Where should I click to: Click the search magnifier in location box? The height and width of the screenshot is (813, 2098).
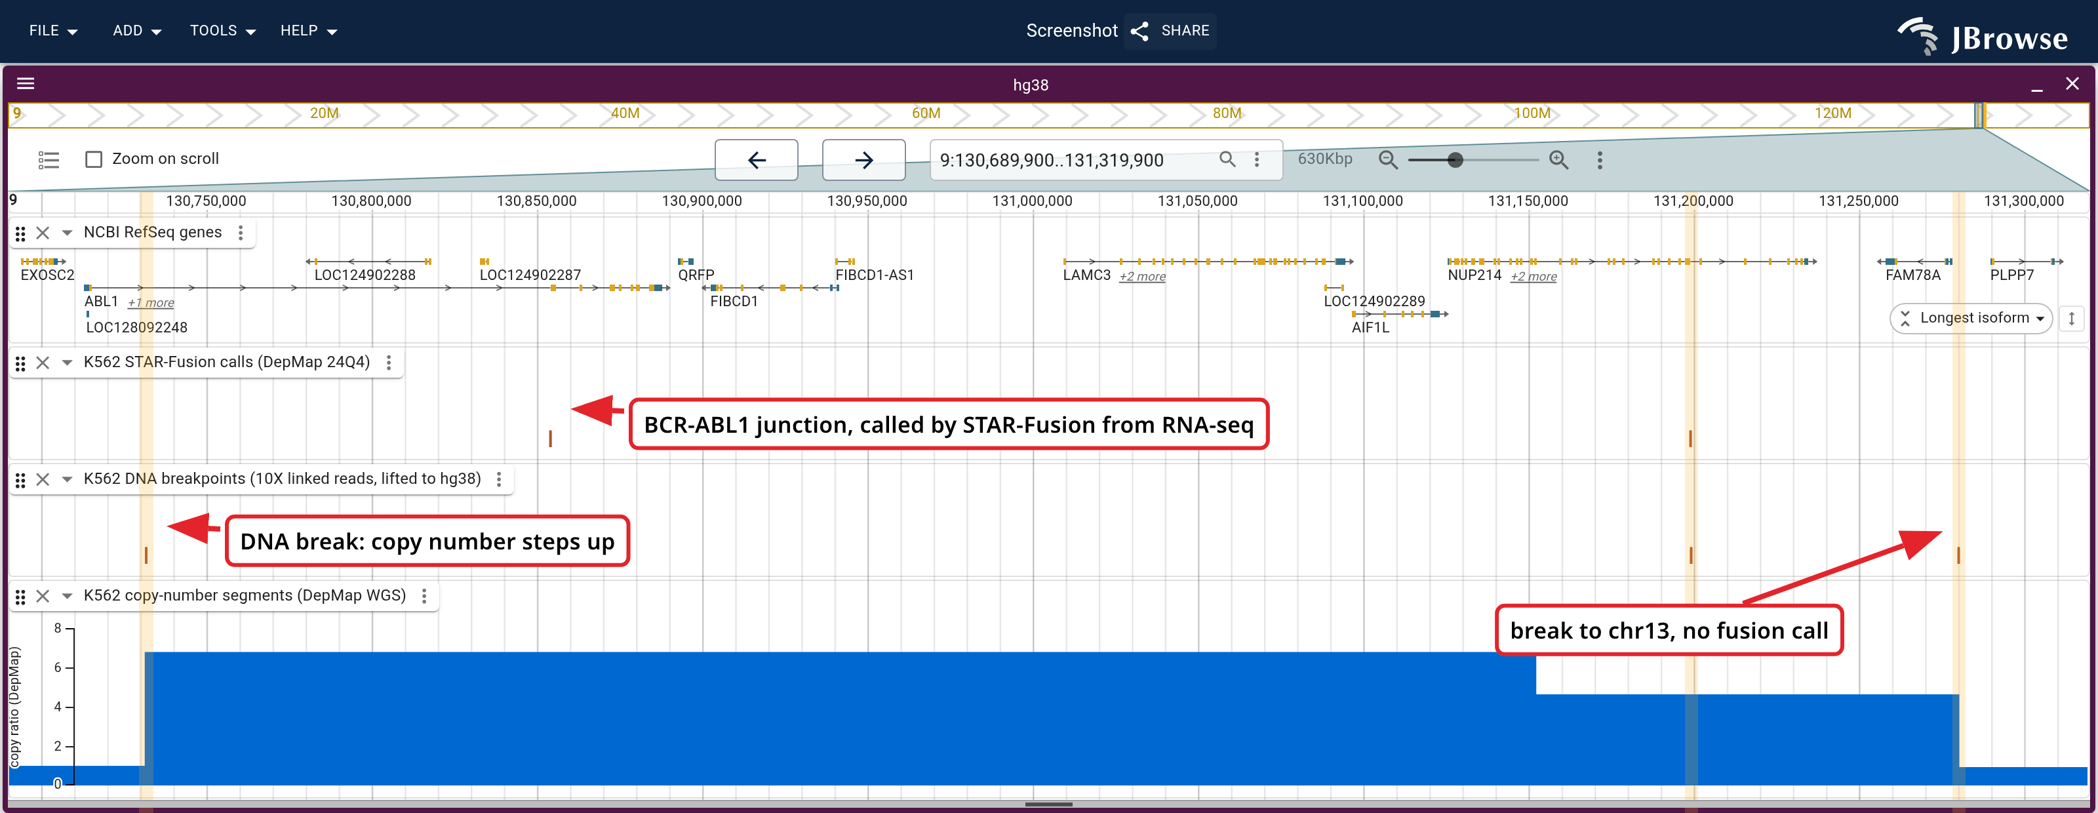coord(1227,160)
